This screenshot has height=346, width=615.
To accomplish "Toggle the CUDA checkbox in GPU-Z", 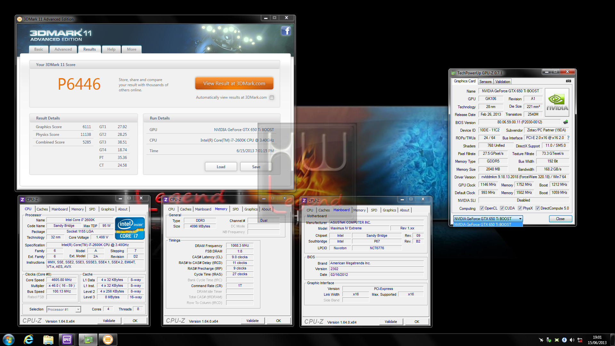I will tap(502, 208).
